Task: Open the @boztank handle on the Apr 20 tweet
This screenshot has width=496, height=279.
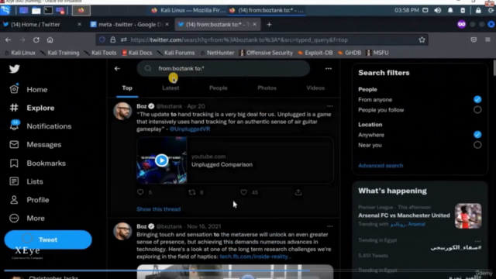Action: click(169, 106)
